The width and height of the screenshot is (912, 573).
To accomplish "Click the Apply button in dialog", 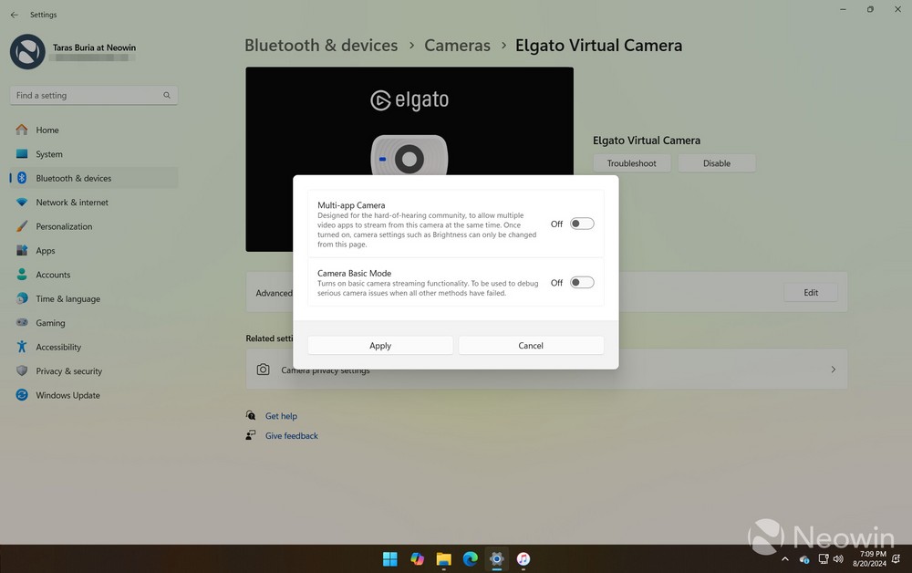I will point(380,346).
